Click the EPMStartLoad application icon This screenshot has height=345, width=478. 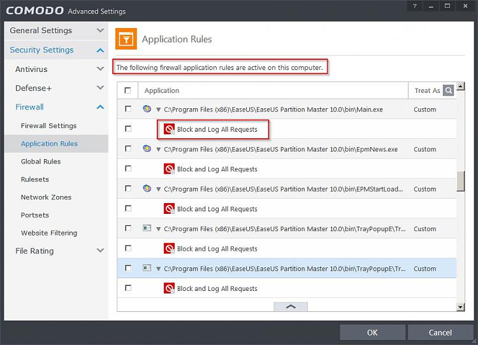147,188
